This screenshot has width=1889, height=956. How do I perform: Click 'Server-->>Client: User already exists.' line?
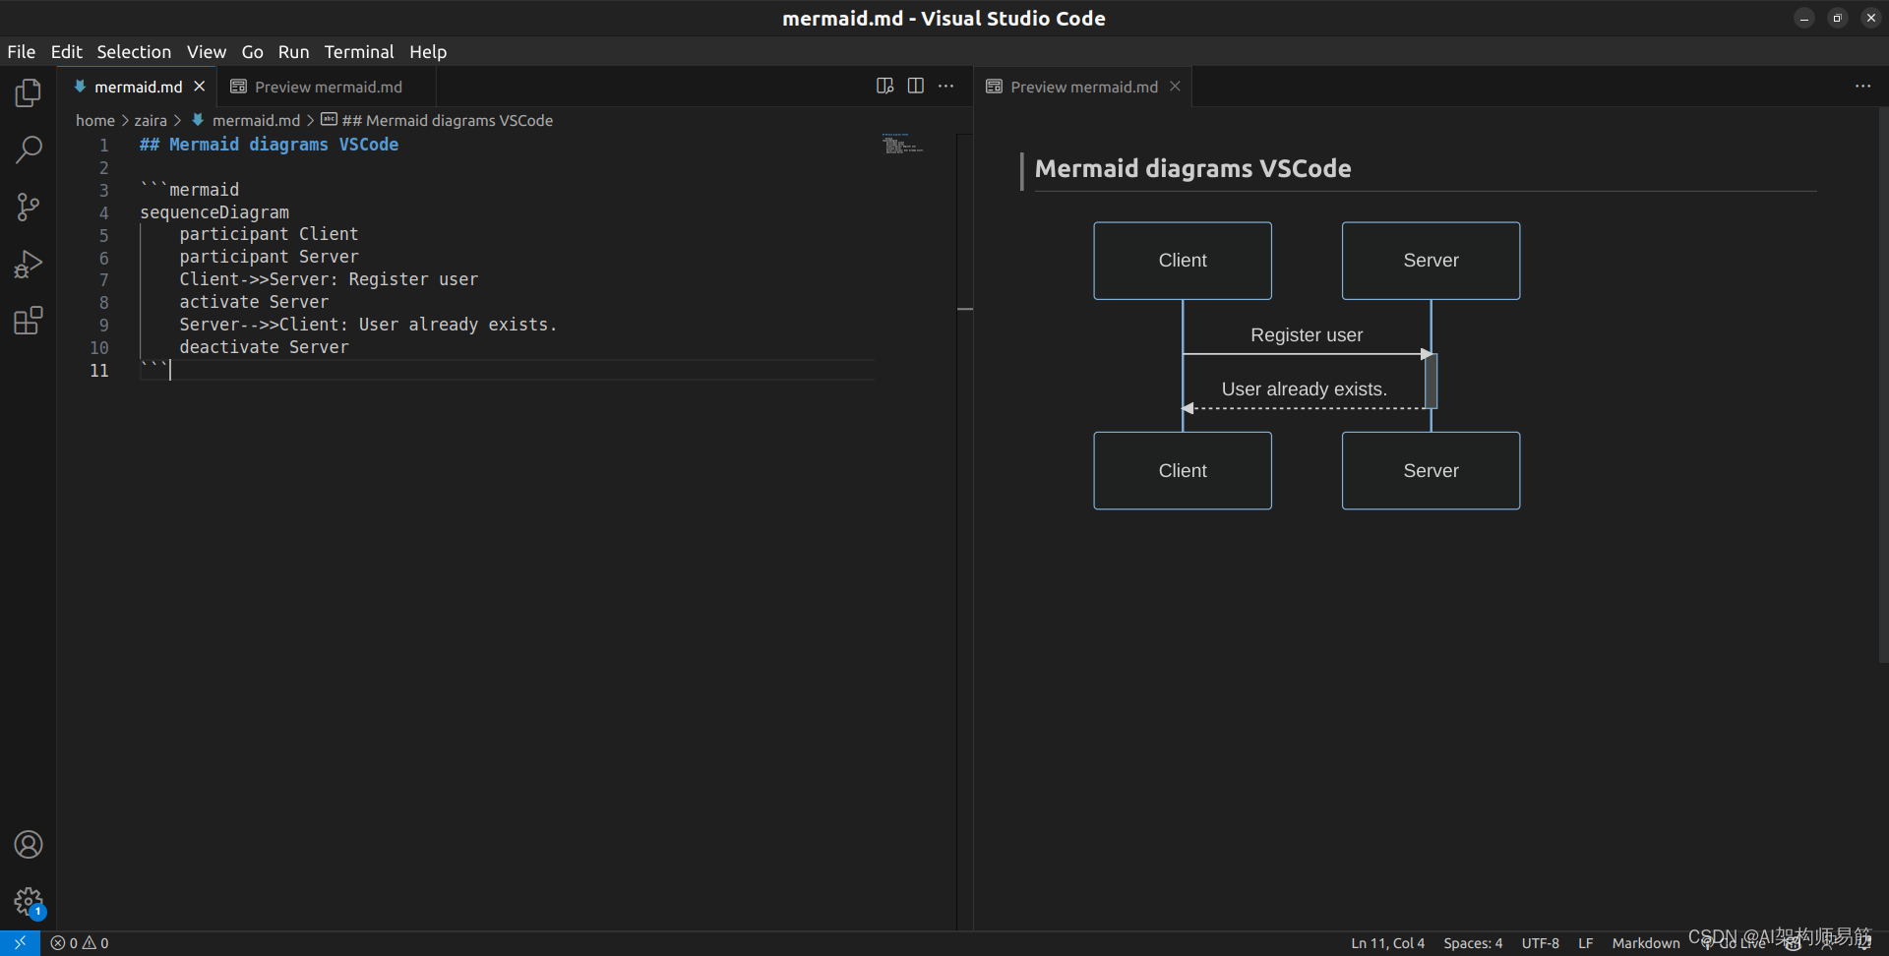368,325
